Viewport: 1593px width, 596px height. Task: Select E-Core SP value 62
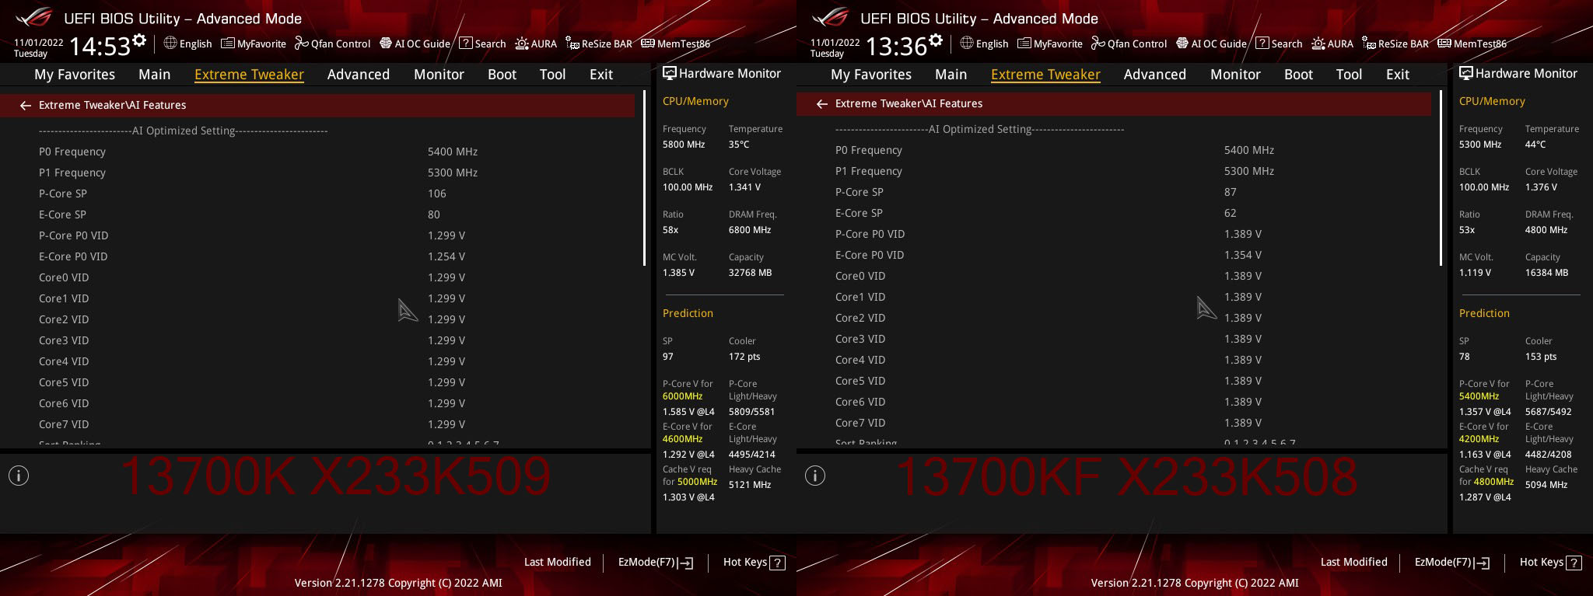1231,213
